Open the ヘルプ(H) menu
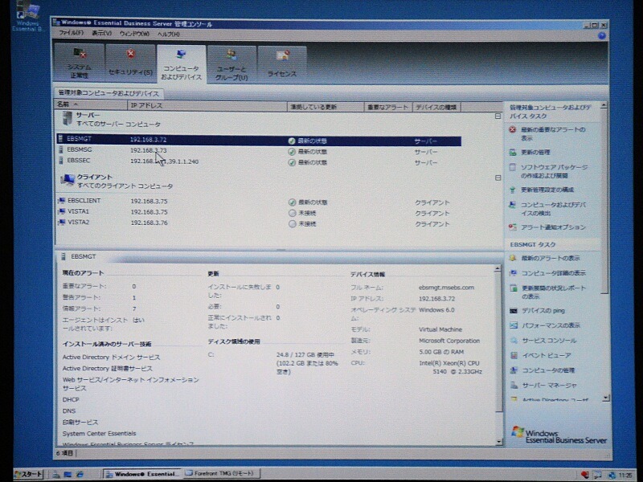The height and width of the screenshot is (482, 643). (169, 34)
